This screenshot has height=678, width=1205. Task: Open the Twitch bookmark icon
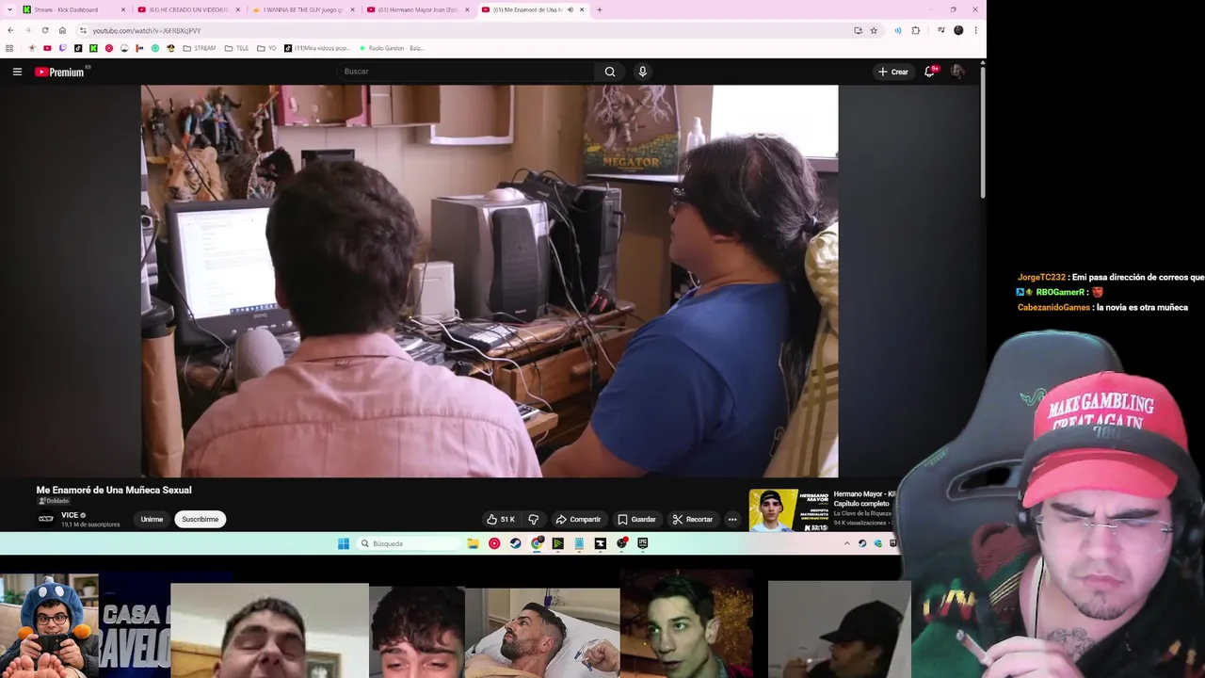[63, 48]
